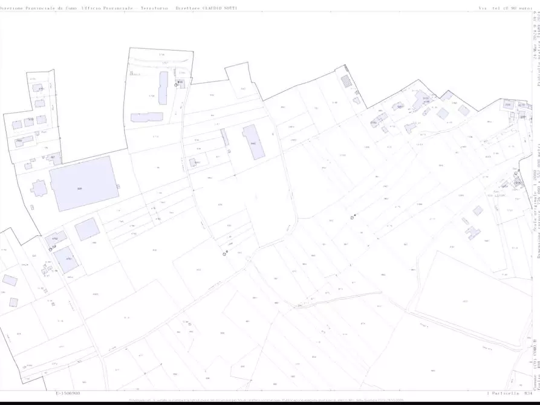Image resolution: width=540 pixels, height=405 pixels.
Task: Click the cross-shaped building left of the largest building
Action: point(41,189)
